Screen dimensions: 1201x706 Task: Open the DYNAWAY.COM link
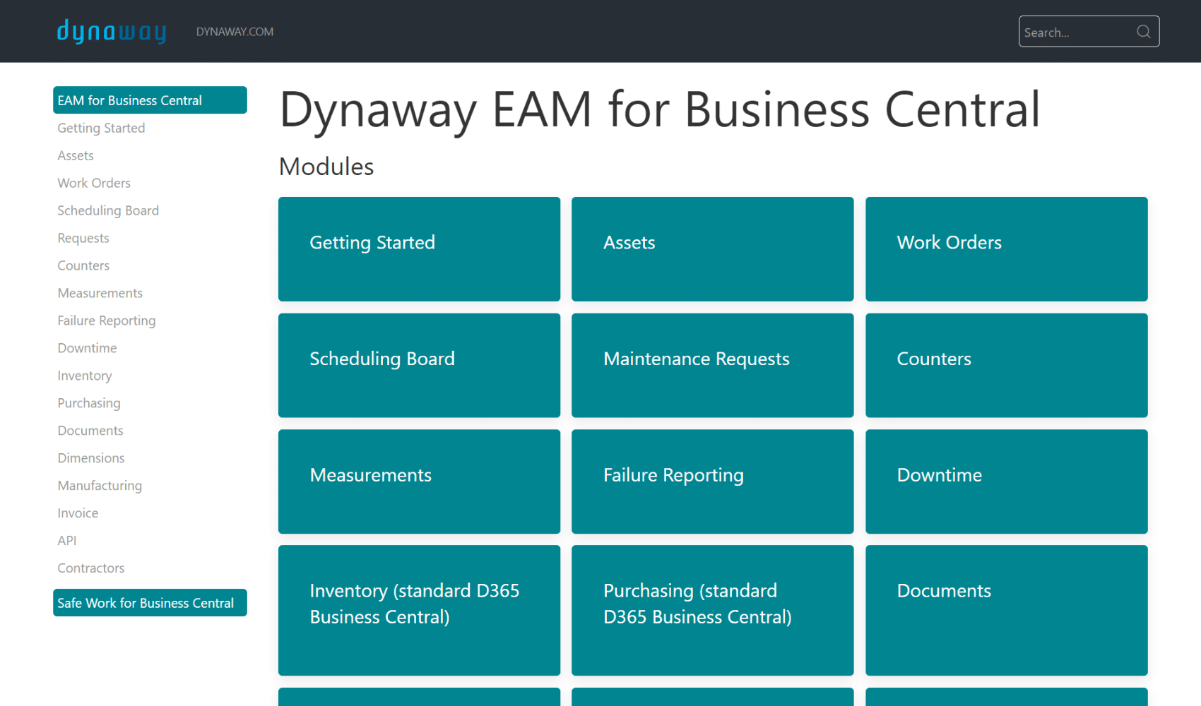[235, 32]
